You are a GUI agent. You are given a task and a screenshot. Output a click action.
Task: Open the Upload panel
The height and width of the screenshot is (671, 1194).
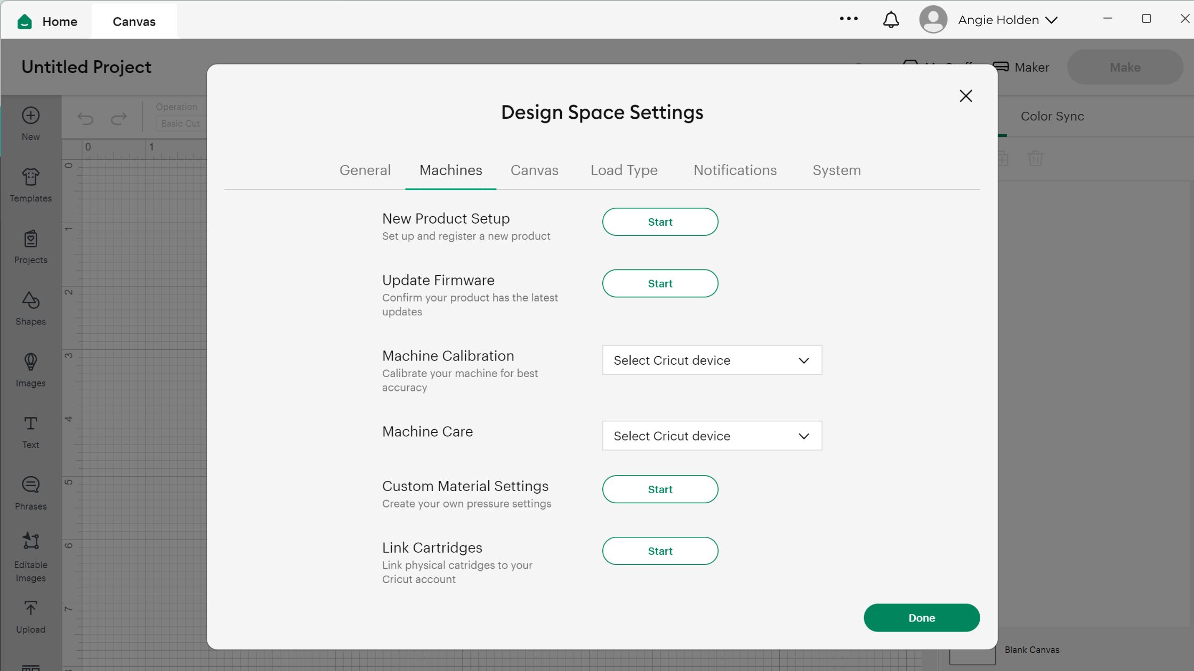click(x=30, y=615)
